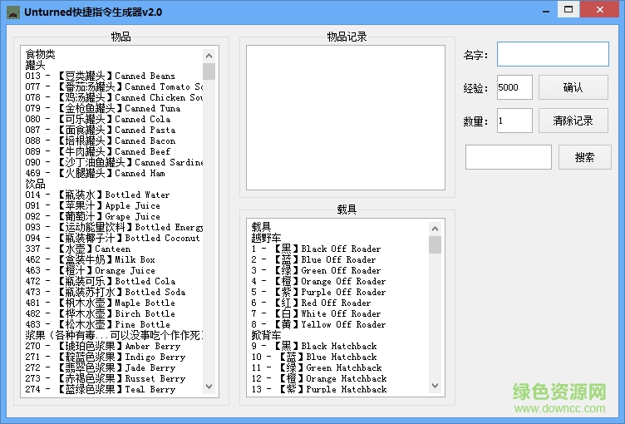625x424 pixels.
Task: Select 482 Birch Bottle item
Action: 100,313
